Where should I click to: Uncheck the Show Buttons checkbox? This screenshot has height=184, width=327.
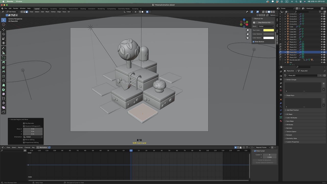click(253, 42)
